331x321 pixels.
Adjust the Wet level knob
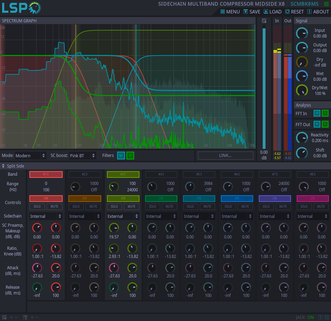pyautogui.click(x=302, y=76)
